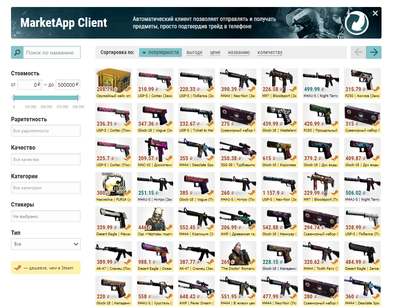This screenshot has width=405, height=308.
Task: Open SSG 08 Турбовыпад item
Action: (238, 153)
